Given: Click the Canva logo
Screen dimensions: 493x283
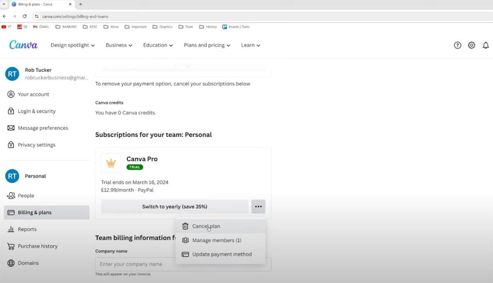Looking at the screenshot, I should [x=23, y=45].
